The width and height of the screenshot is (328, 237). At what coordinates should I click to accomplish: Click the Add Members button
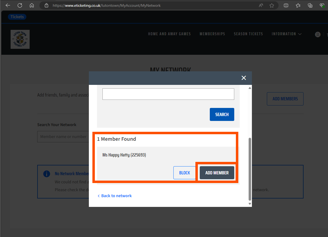pos(285,99)
